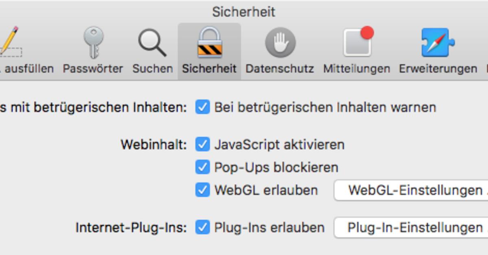This screenshot has width=488, height=255.
Task: Open the puzzle piece Erweiterungen icon
Action: tap(438, 42)
